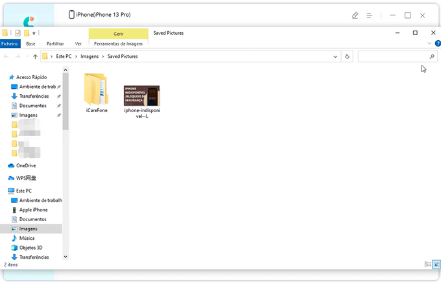This screenshot has height=284, width=441.
Task: Switch to the Base ribbon tab
Action: (x=30, y=43)
